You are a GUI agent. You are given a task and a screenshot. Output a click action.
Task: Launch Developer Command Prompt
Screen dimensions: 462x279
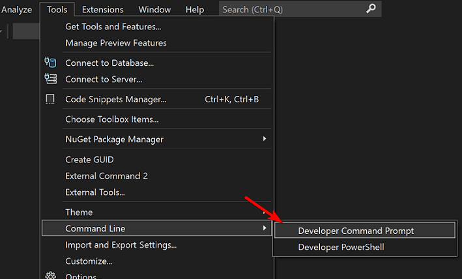click(x=356, y=230)
